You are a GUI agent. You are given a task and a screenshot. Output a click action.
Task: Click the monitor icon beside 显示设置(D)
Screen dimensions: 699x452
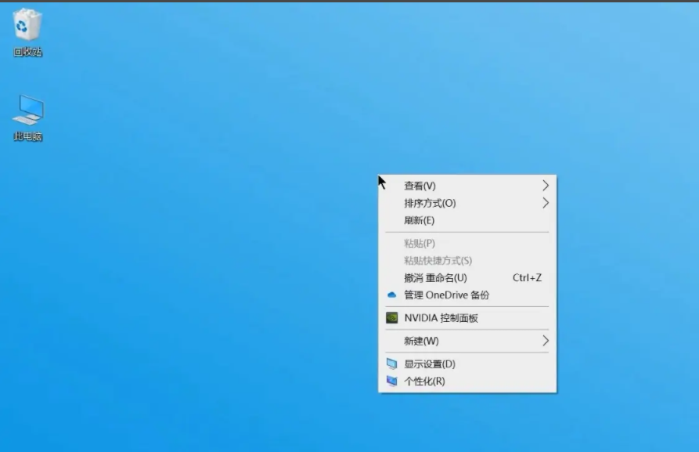click(x=392, y=364)
